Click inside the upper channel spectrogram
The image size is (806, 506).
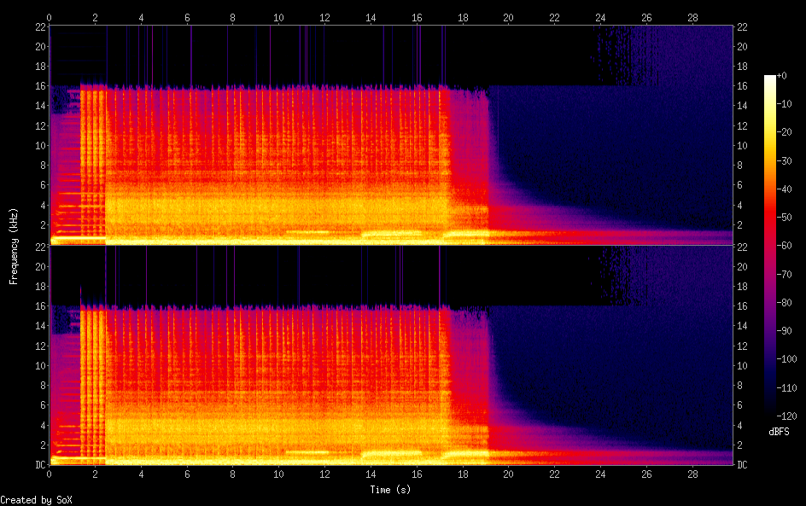[x=391, y=135]
